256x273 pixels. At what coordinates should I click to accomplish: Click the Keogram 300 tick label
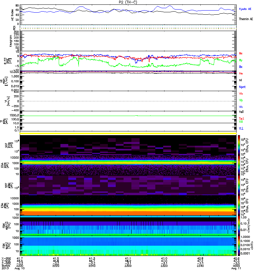(x=16, y=32)
